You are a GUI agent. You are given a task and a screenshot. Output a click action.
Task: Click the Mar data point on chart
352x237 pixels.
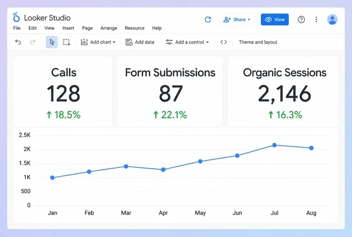pyautogui.click(x=126, y=166)
